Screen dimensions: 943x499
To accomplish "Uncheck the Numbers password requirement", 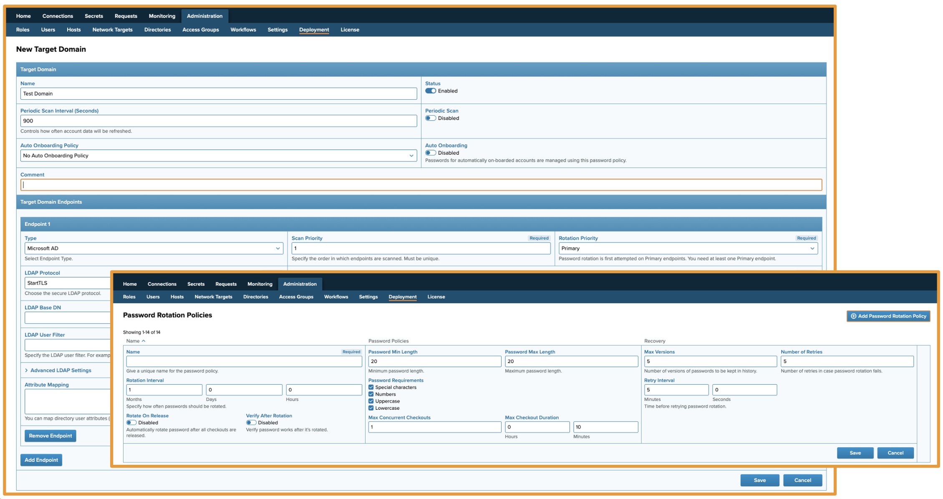I will [x=371, y=394].
